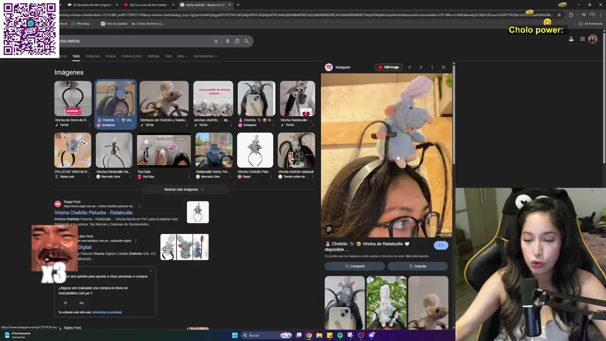Open Task View on taskbar
Screen dimensions: 606x341
coord(299,335)
